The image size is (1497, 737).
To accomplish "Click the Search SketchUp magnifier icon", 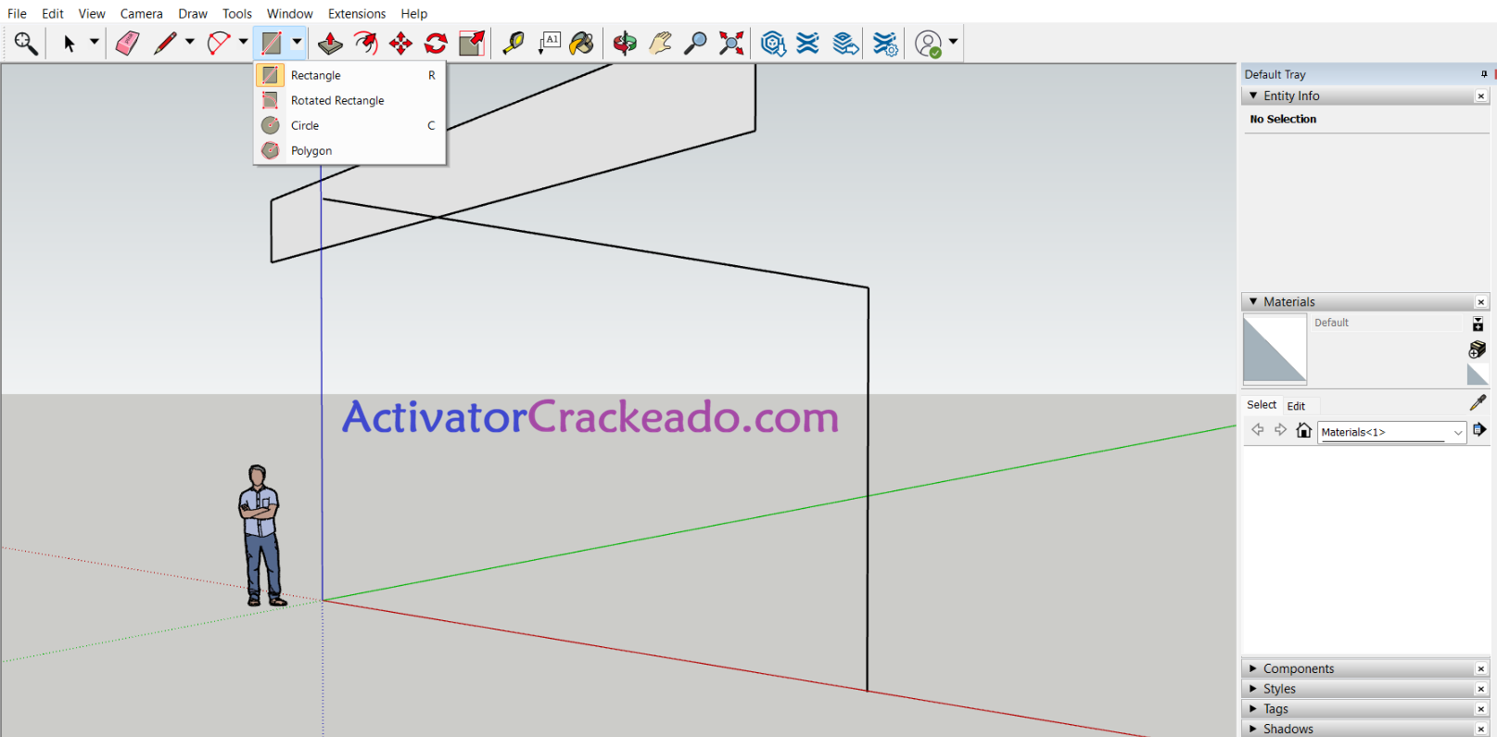I will (25, 44).
